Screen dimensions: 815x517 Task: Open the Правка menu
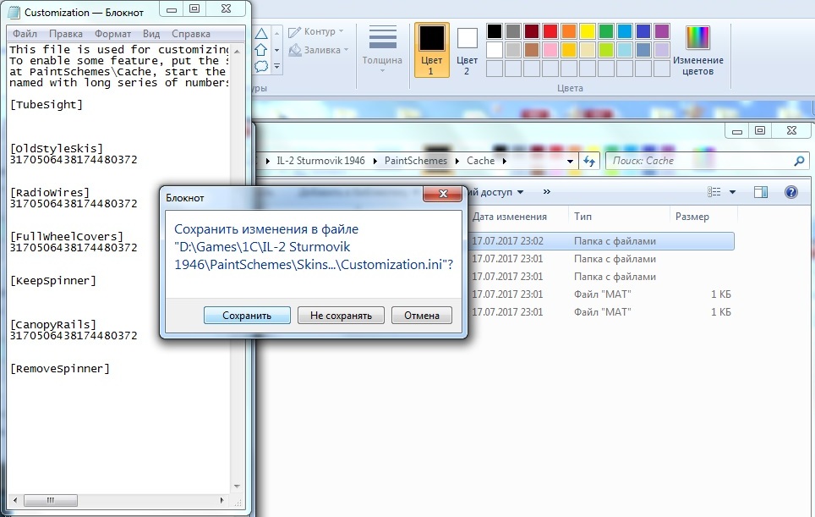pos(65,34)
